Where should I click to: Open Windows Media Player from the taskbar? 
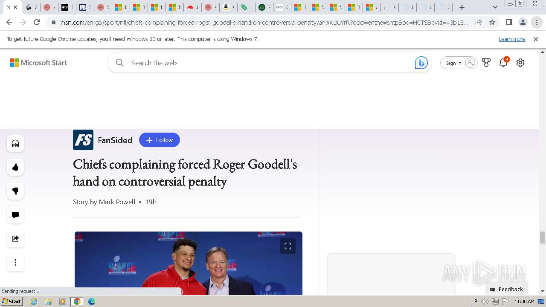coord(63,301)
